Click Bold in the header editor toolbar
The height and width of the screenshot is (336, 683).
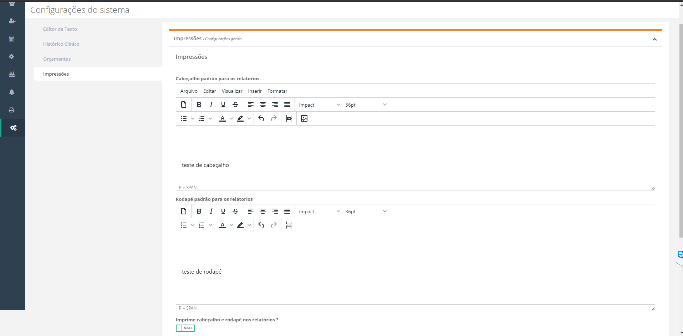pos(199,105)
